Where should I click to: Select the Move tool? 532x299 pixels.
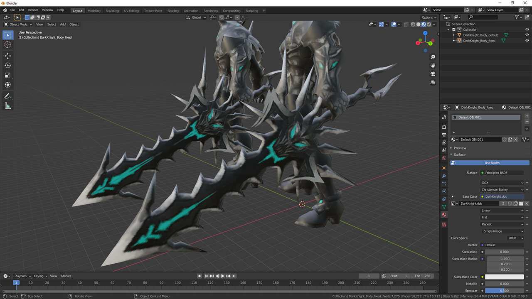click(7, 56)
